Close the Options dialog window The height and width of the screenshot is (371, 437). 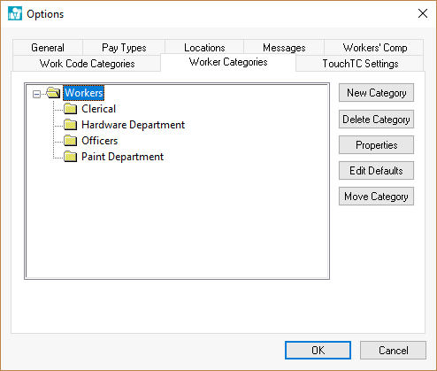point(423,13)
